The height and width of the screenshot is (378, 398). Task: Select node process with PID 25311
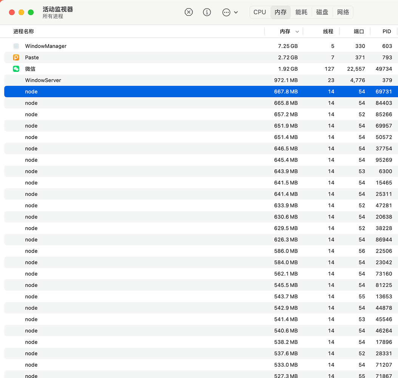201,194
